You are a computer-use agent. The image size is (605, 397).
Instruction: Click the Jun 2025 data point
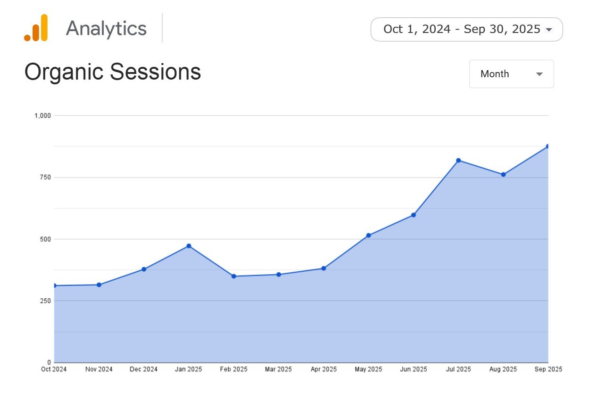[x=414, y=215]
